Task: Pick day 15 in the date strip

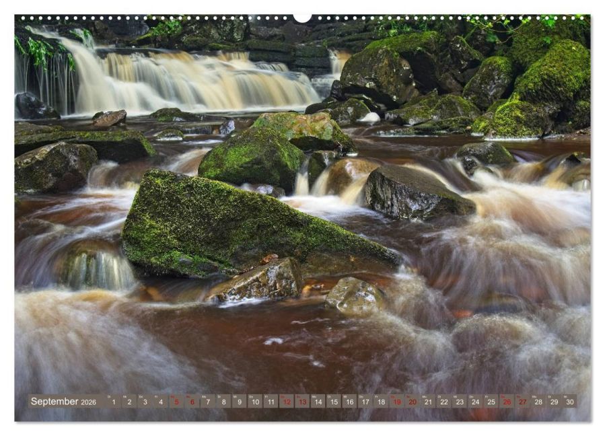Action: (x=334, y=402)
